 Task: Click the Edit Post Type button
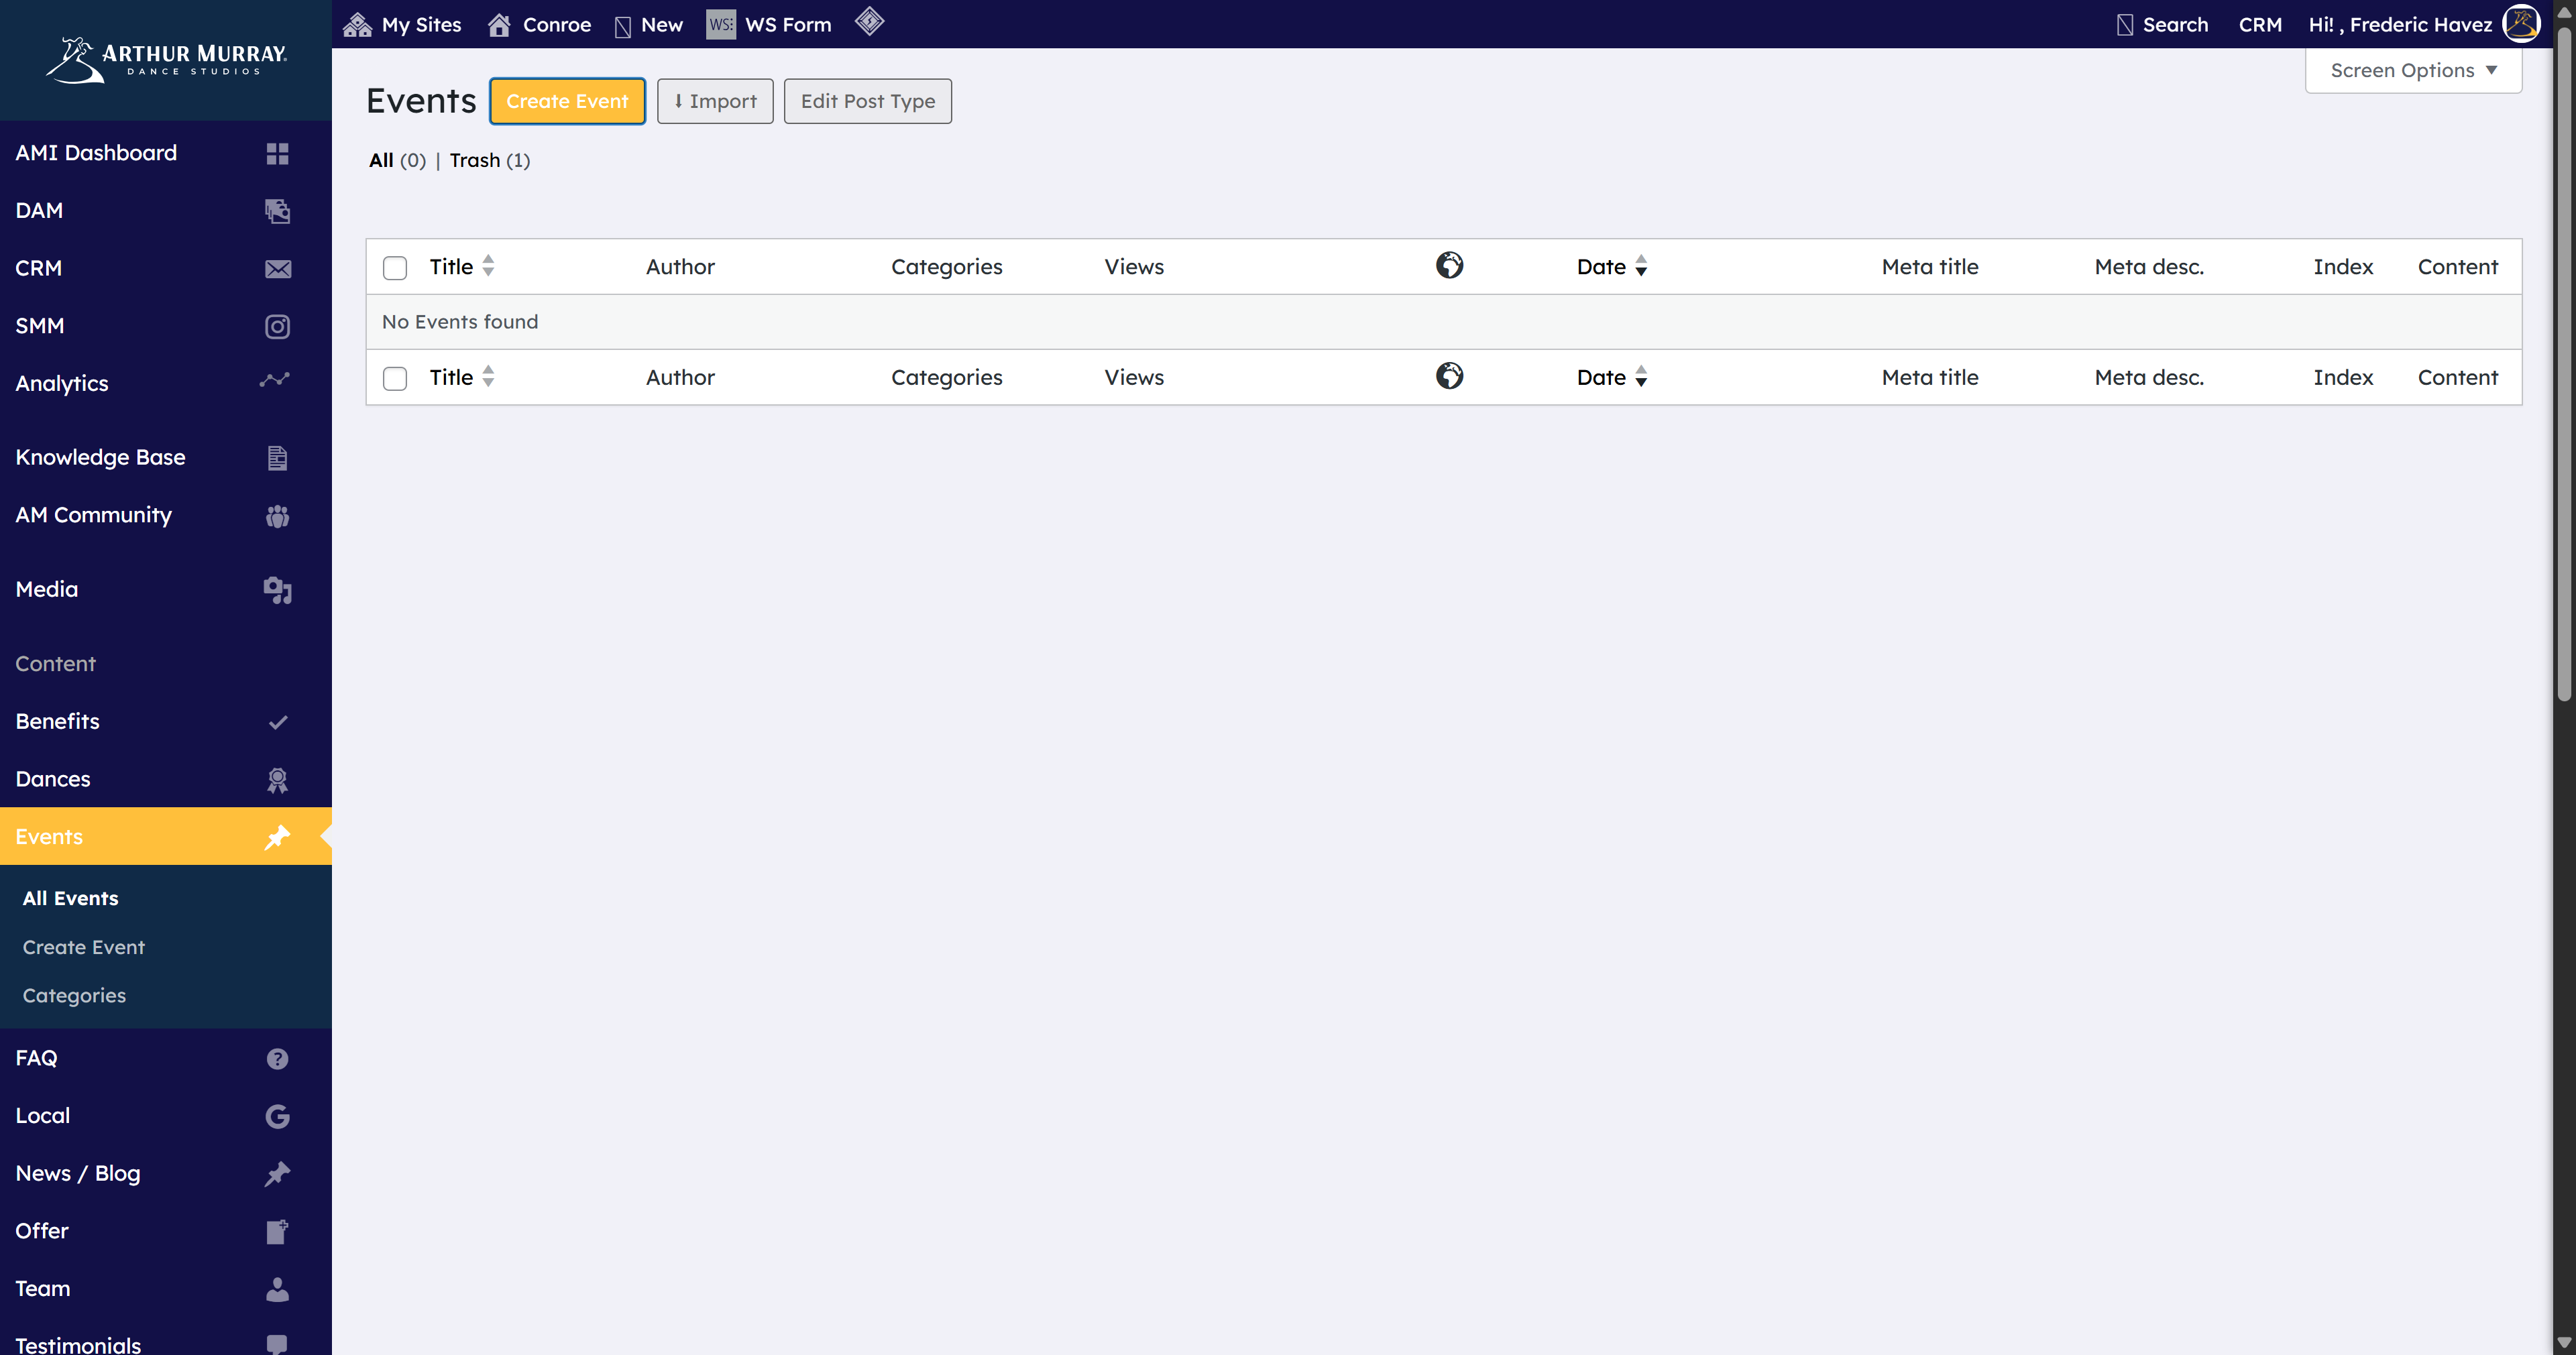(x=867, y=101)
